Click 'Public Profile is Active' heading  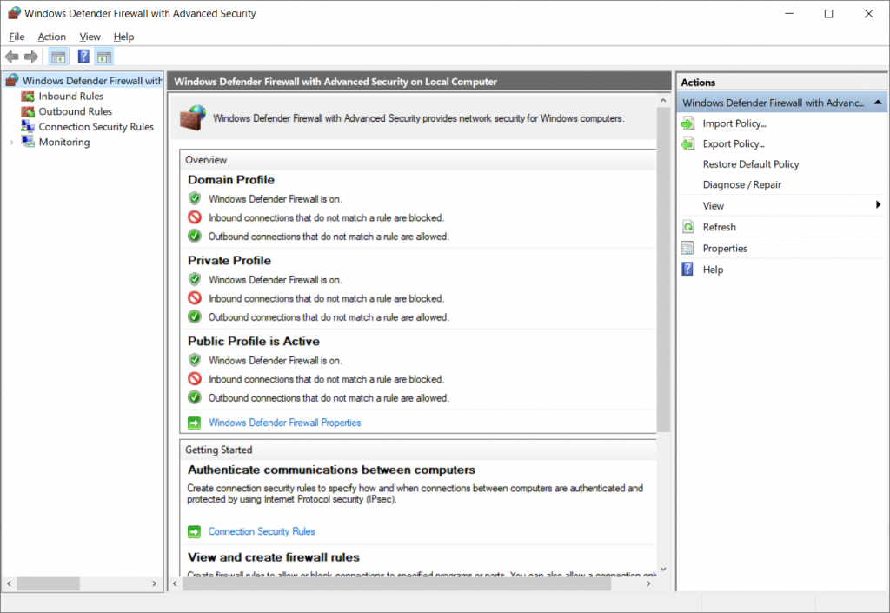click(254, 341)
